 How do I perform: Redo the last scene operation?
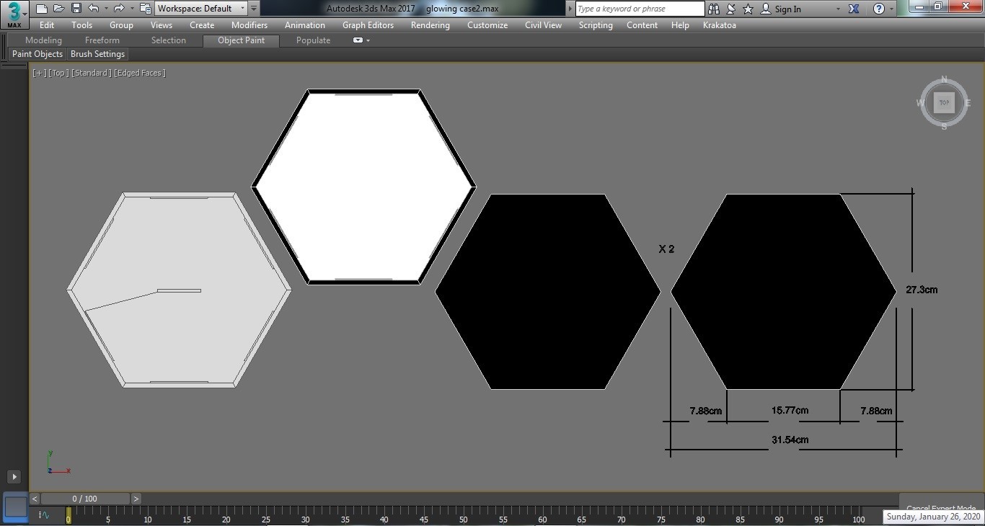click(119, 9)
